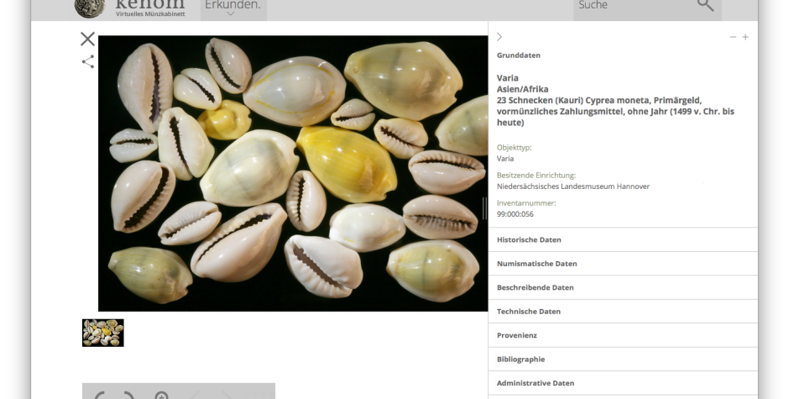789x399 pixels.
Task: Toggle the Grunddaten section header
Action: [518, 55]
